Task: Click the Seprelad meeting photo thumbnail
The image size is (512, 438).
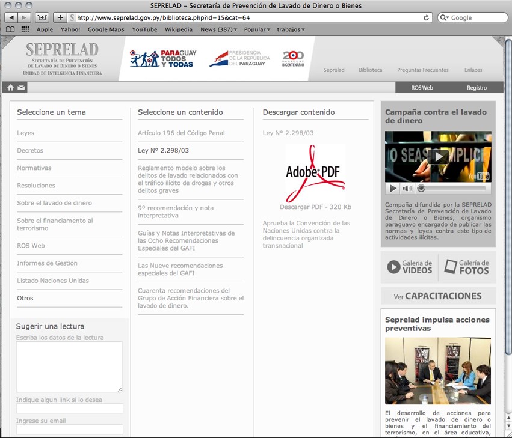Action: click(438, 371)
